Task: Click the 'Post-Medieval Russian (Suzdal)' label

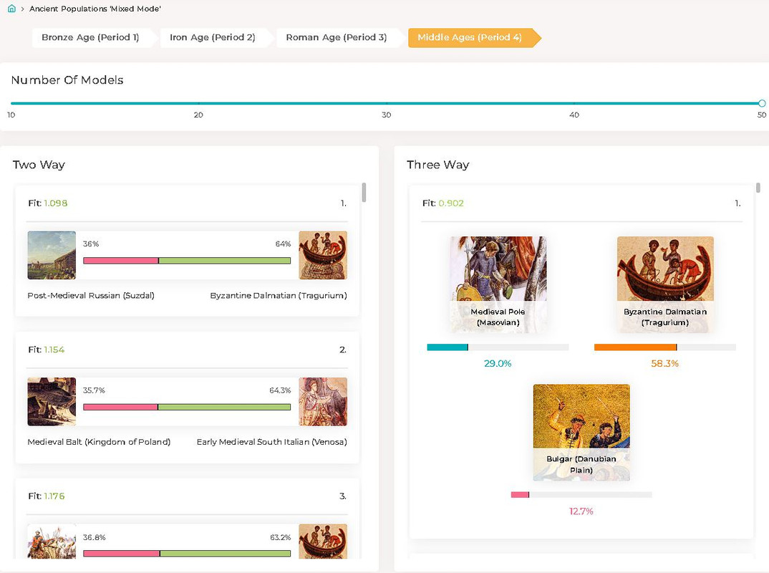Action: pos(91,295)
